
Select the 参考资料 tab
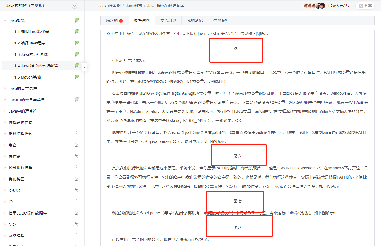click(142, 20)
